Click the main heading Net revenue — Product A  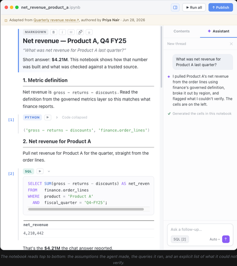(x=75, y=41)
